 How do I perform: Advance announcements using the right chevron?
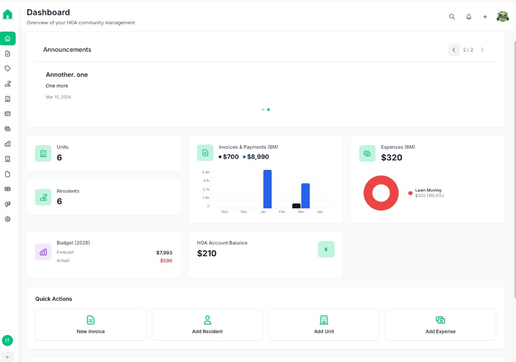coord(482,49)
